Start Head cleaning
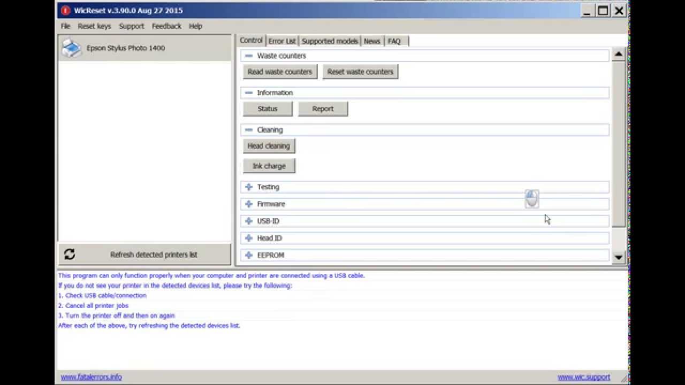Image resolution: width=685 pixels, height=385 pixels. point(269,146)
